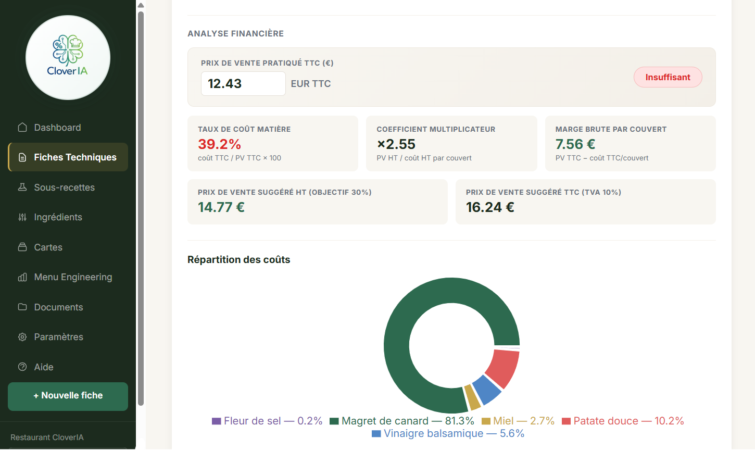Click the Menu Engineering chart icon
This screenshot has width=755, height=463.
pyautogui.click(x=22, y=277)
